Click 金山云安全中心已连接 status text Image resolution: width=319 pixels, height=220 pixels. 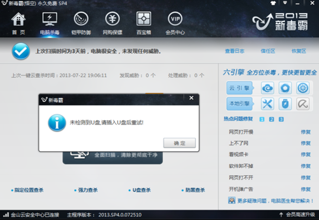tap(35, 215)
